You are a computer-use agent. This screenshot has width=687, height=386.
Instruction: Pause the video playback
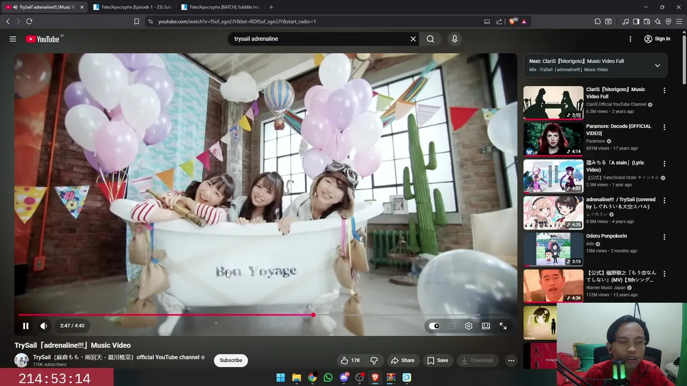(x=25, y=325)
